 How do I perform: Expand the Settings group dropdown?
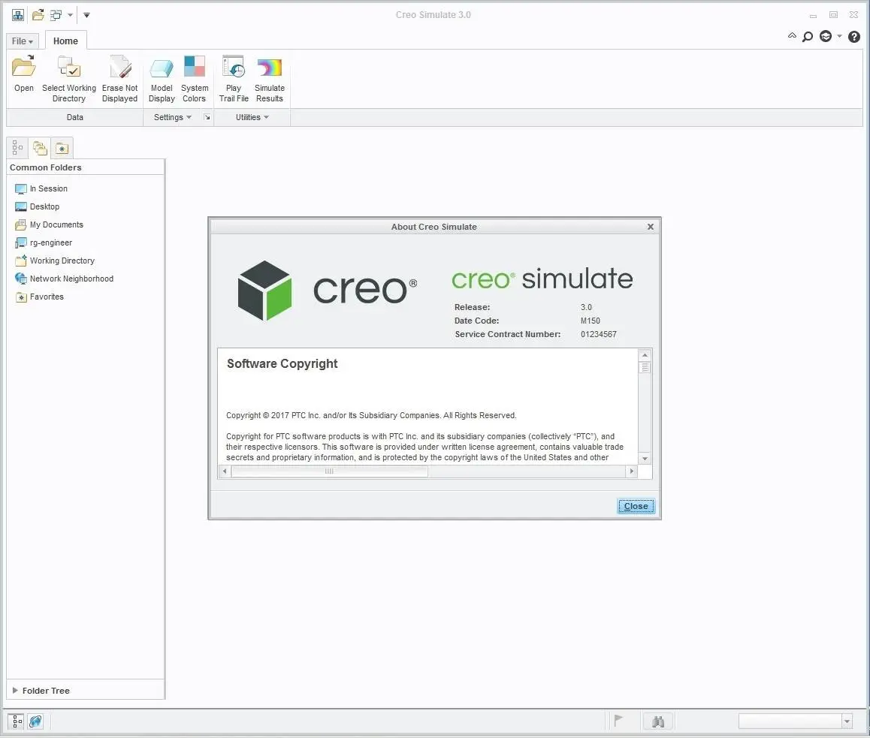click(173, 118)
